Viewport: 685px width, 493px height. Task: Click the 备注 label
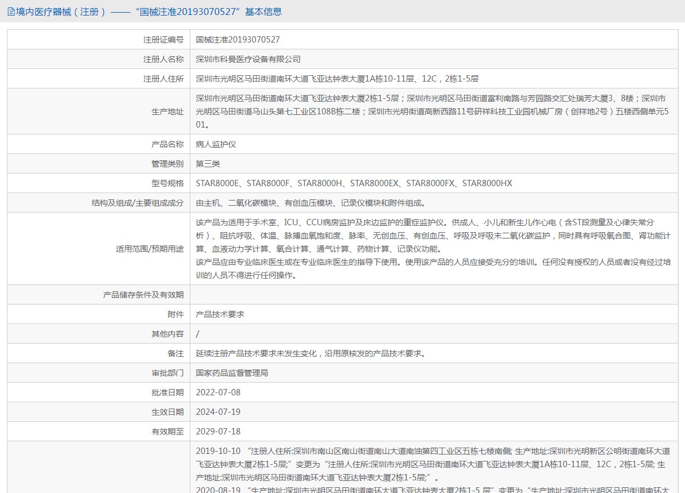(175, 353)
